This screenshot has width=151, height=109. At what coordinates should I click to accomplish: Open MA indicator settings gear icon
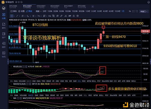coord(18,98)
